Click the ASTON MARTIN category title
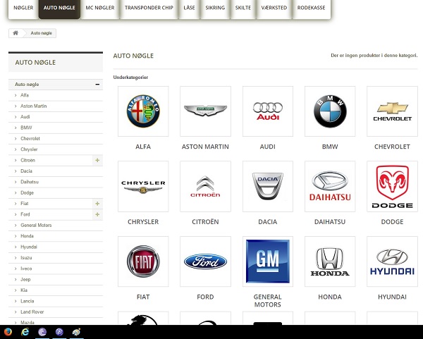Viewport: 423px width, 339px height. (x=205, y=147)
